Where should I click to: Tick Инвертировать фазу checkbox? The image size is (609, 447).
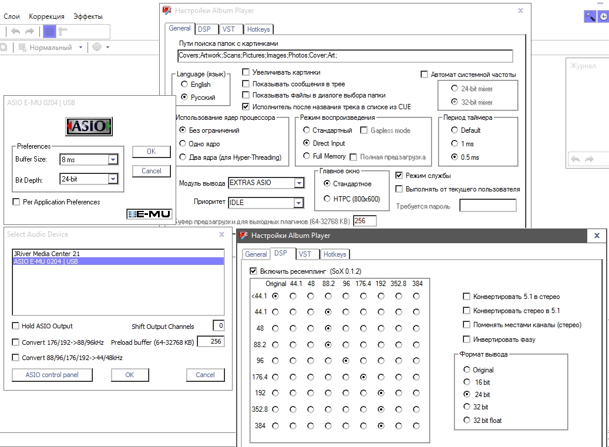coord(466,340)
